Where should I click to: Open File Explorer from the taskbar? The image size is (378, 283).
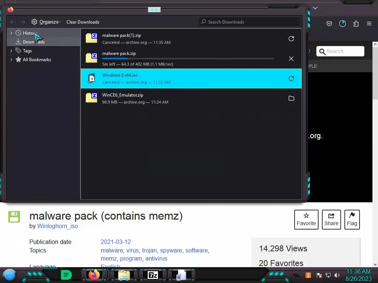click(x=124, y=275)
